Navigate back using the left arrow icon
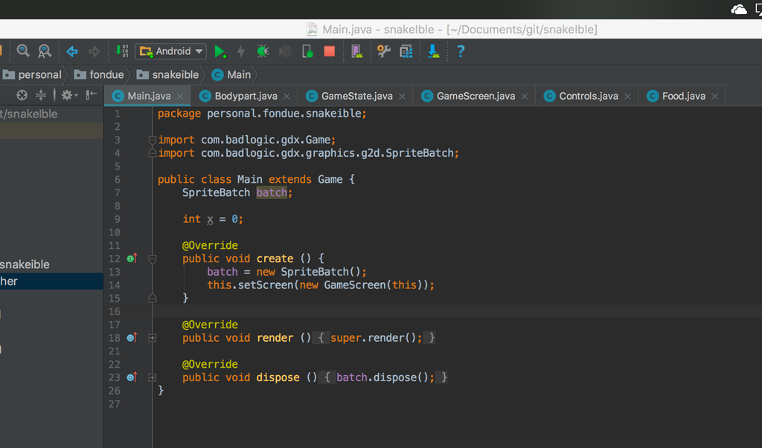The width and height of the screenshot is (762, 448). click(71, 51)
